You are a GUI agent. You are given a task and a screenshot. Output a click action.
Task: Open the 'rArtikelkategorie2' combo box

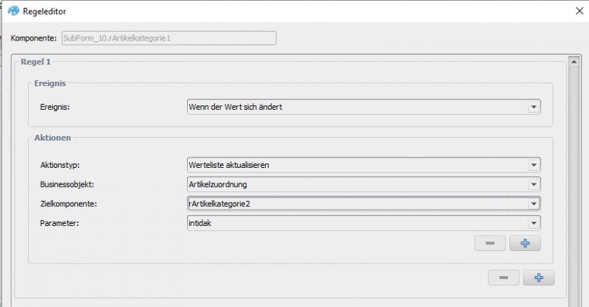pos(364,204)
